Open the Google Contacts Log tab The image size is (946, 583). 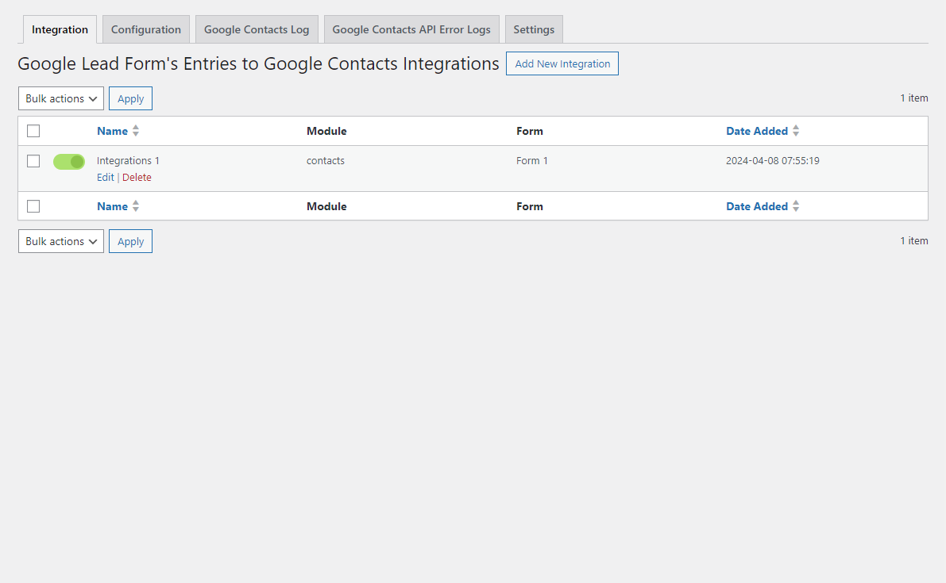pyautogui.click(x=257, y=29)
